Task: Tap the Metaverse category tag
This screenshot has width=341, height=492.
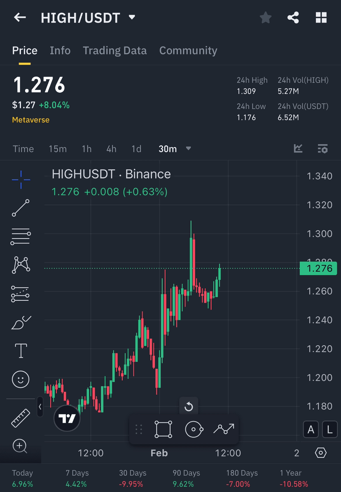Action: click(x=31, y=120)
